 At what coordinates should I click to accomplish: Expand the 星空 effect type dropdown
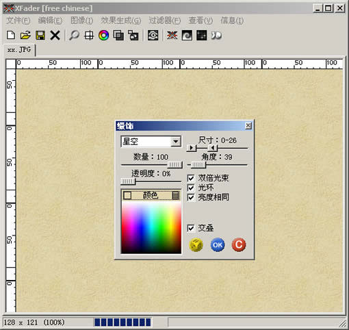[175, 142]
